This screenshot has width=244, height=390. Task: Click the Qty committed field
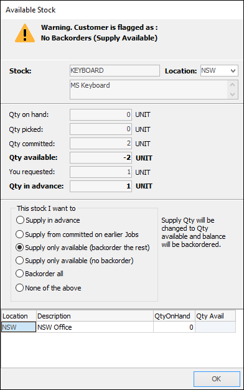pos(101,144)
